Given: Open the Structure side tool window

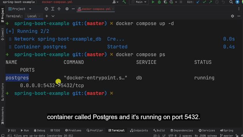Looking at the screenshot, I should pyautogui.click(x=2, y=92).
